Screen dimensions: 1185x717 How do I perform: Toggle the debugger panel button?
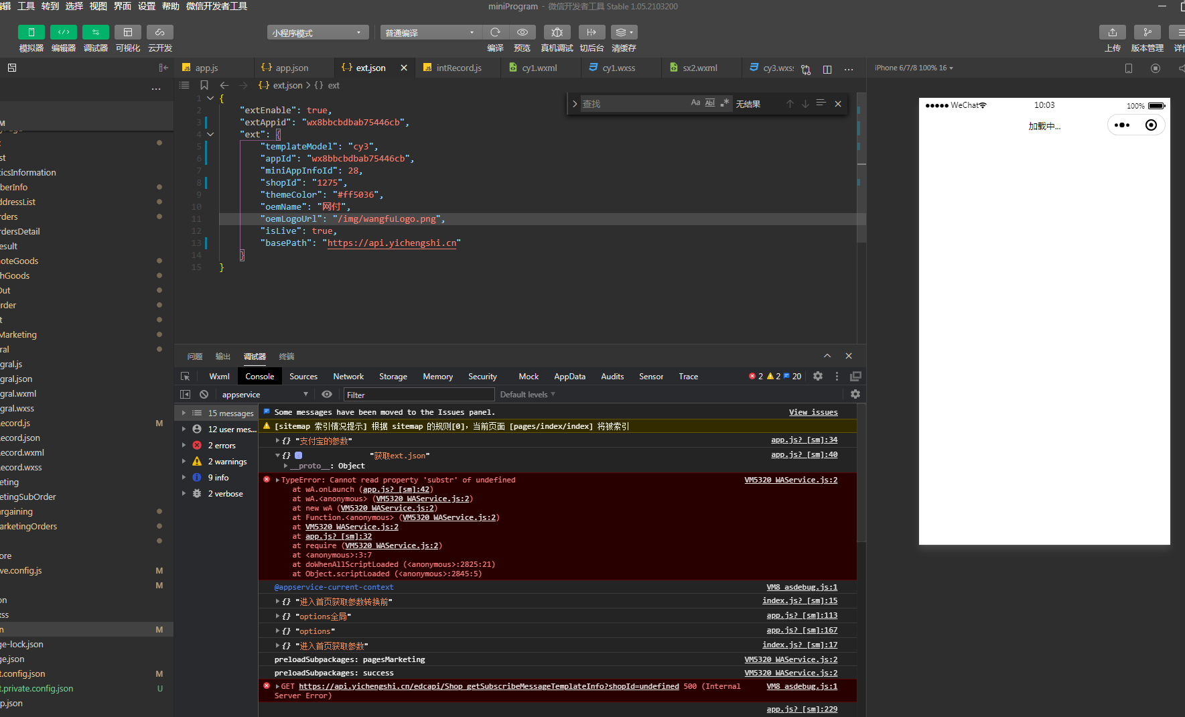point(96,32)
